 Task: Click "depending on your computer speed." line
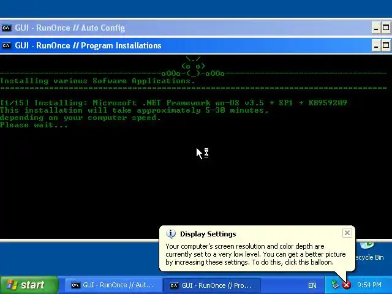80,118
